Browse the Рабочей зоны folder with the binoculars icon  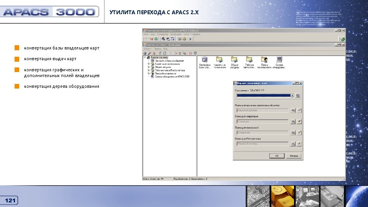pyautogui.click(x=293, y=144)
